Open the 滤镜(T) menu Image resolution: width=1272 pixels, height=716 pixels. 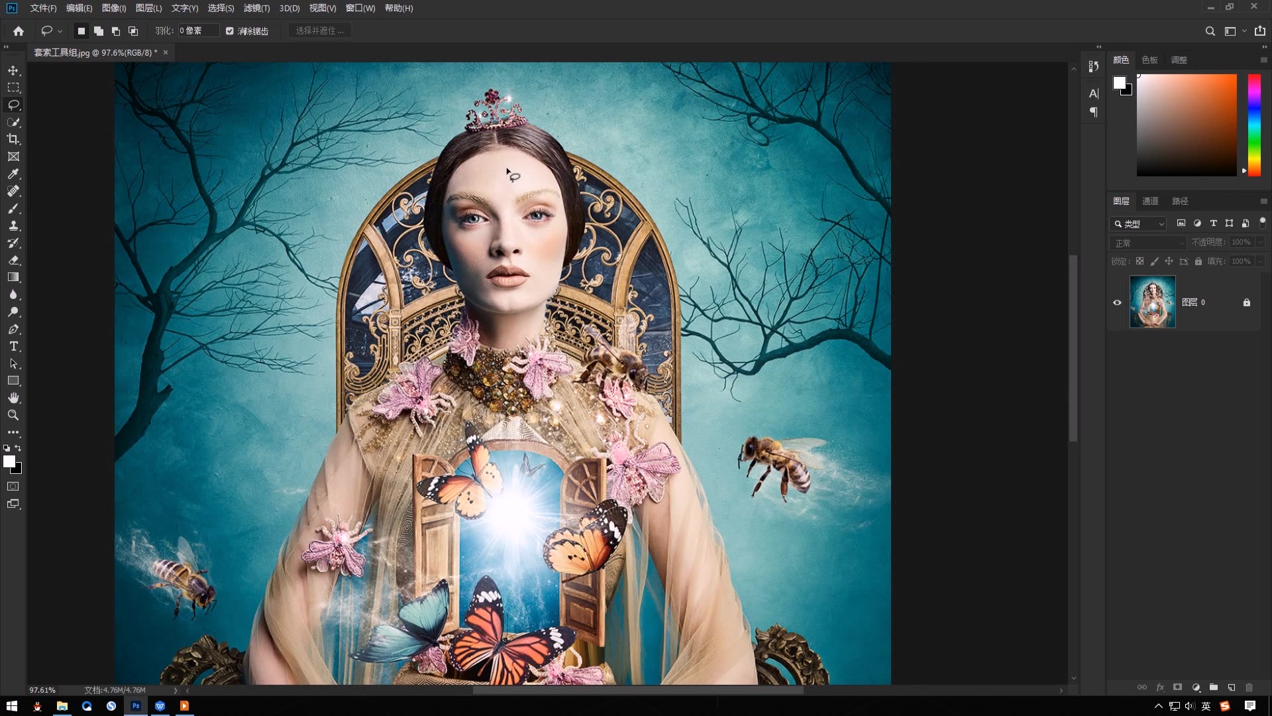pos(256,8)
